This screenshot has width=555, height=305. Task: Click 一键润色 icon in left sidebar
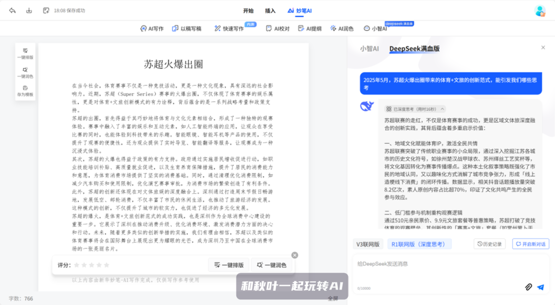25,72
